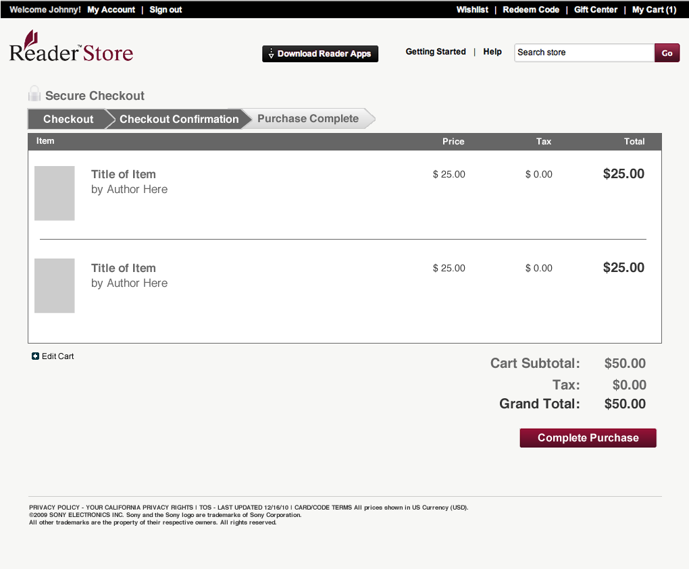Click the Sign out link
The width and height of the screenshot is (689, 569).
tap(165, 9)
